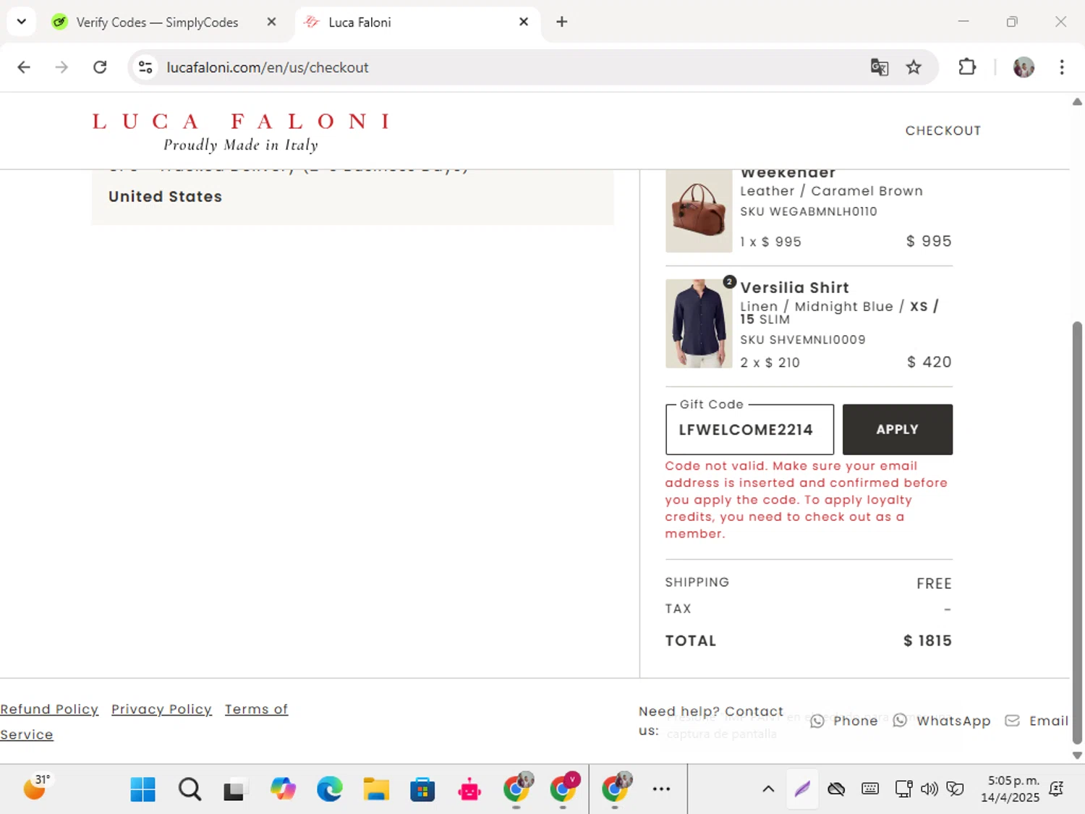Screen dimensions: 1085x814
Task: Click the Versilia Shirt product name
Action: pyautogui.click(x=794, y=287)
